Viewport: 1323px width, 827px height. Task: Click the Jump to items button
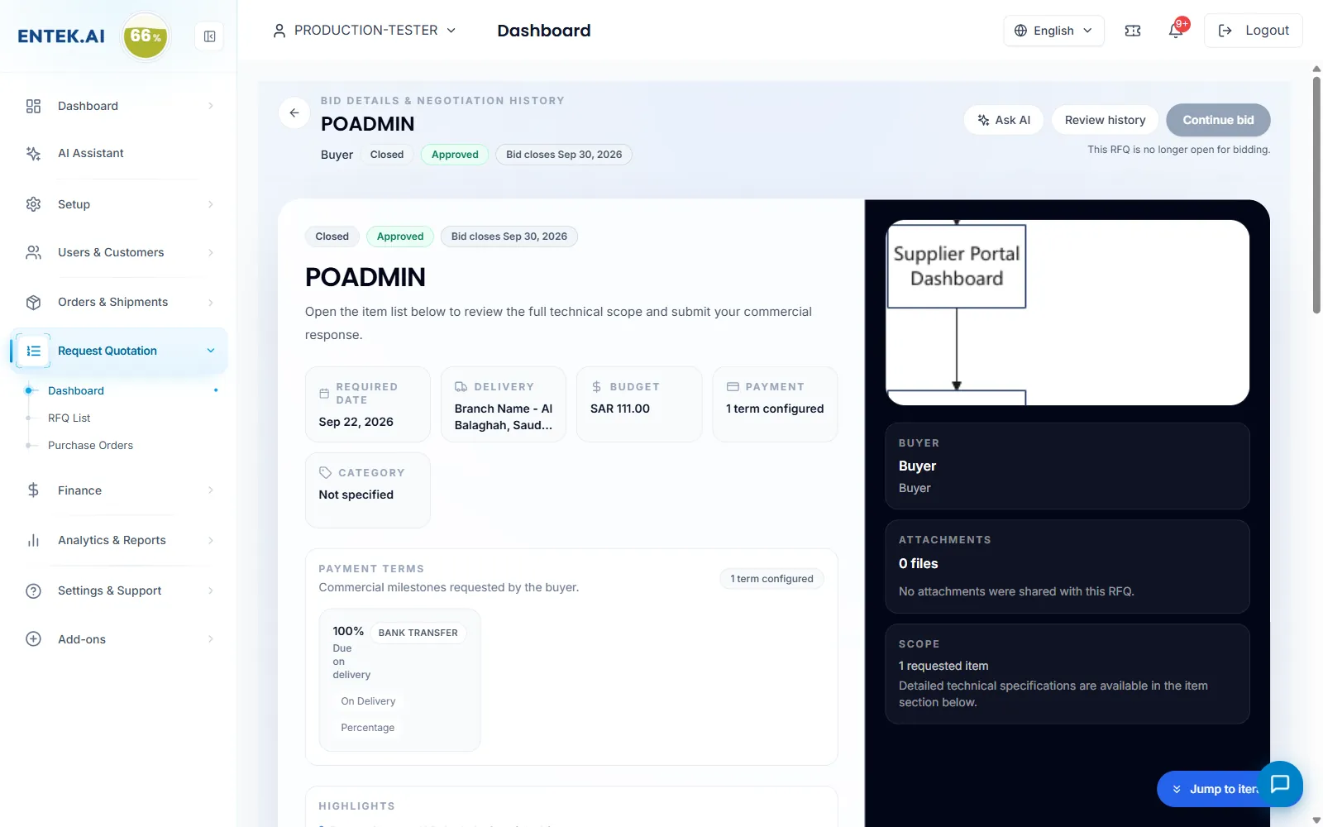(1212, 789)
